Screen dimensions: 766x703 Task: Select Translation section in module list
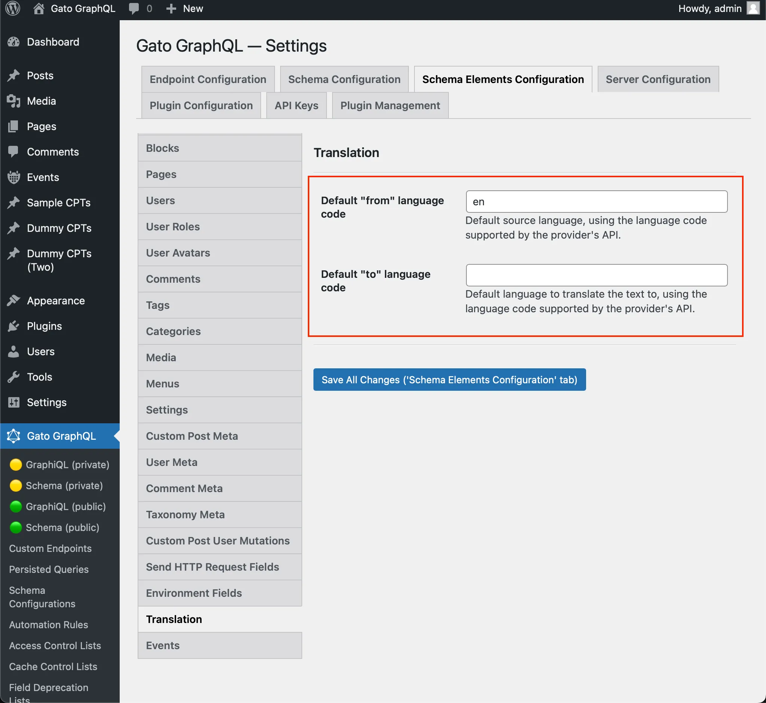[220, 619]
